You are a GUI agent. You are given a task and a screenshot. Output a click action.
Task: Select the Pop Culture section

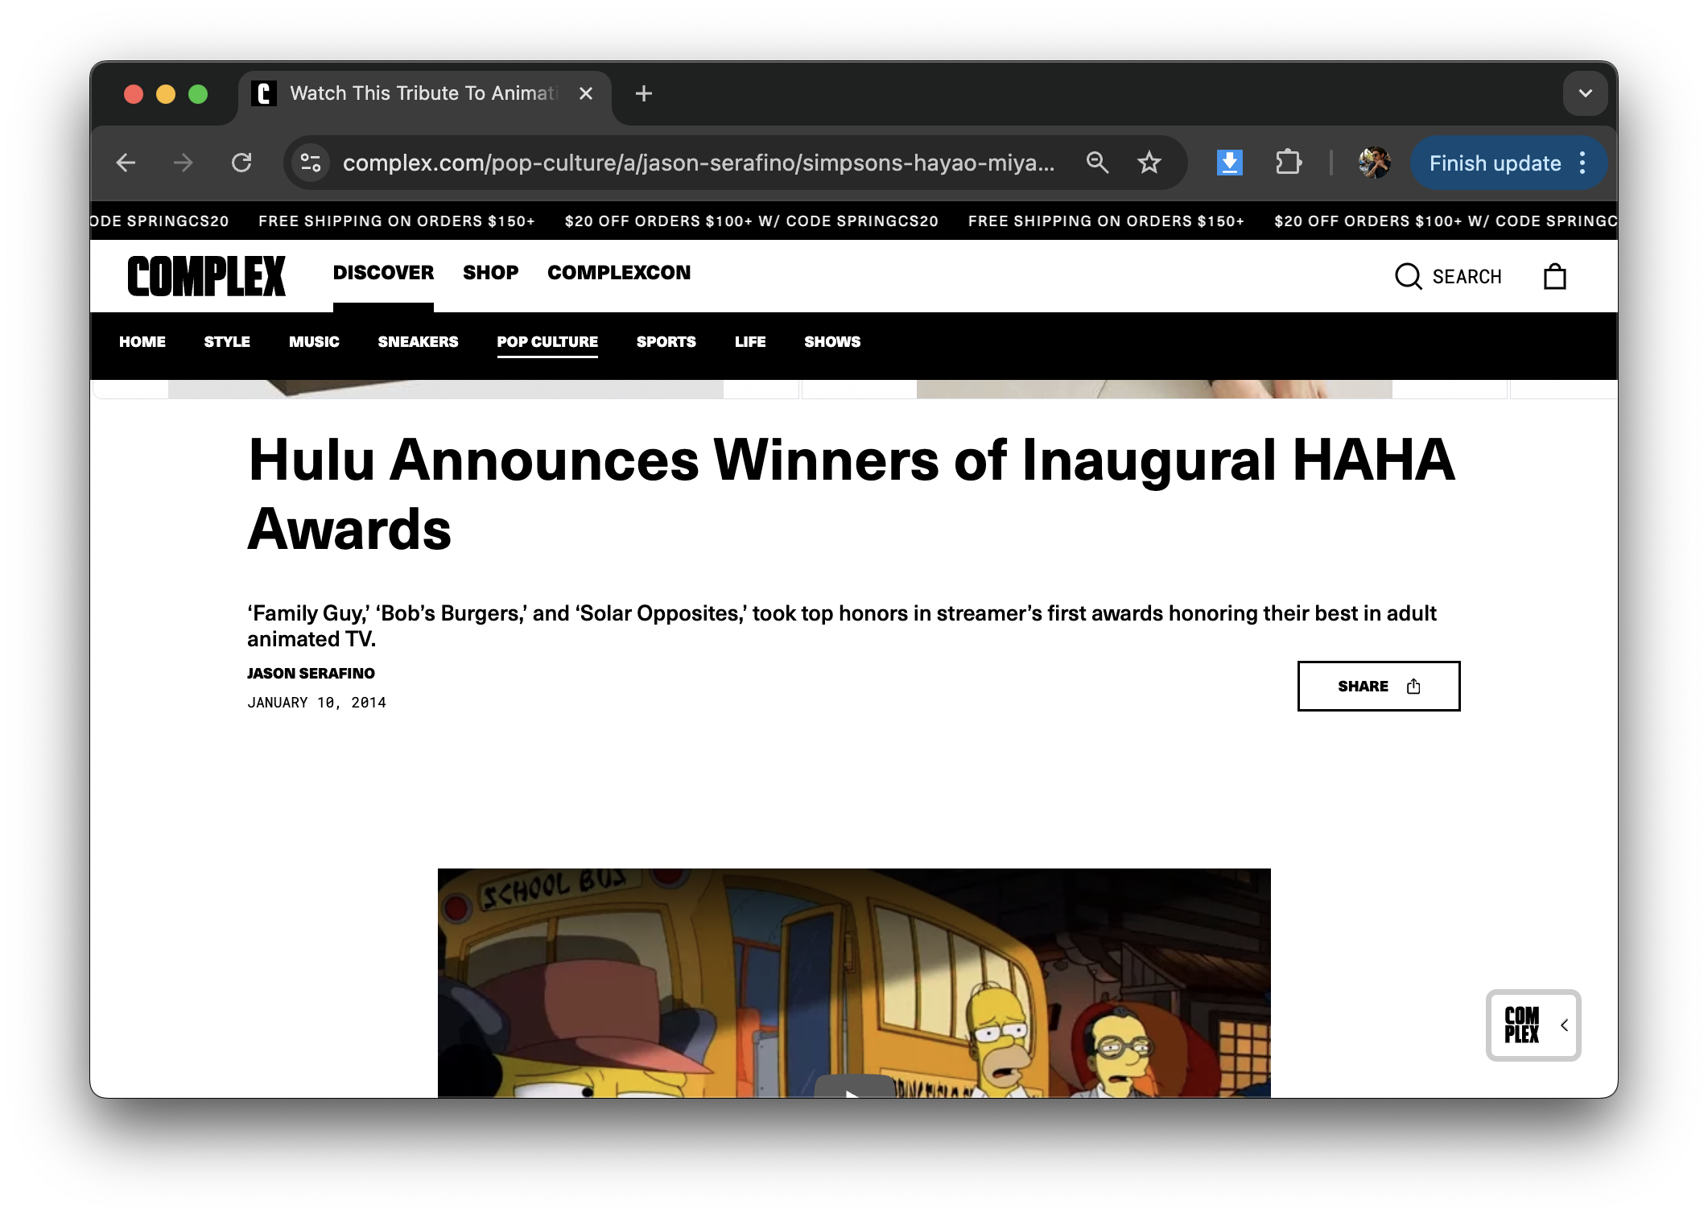[547, 341]
